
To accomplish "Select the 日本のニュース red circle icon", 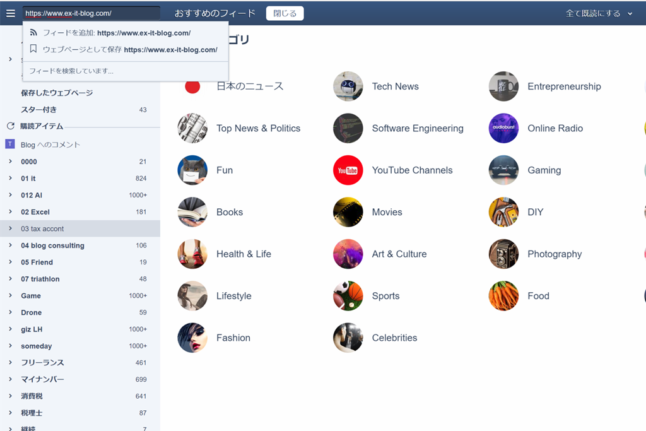I will click(x=192, y=86).
